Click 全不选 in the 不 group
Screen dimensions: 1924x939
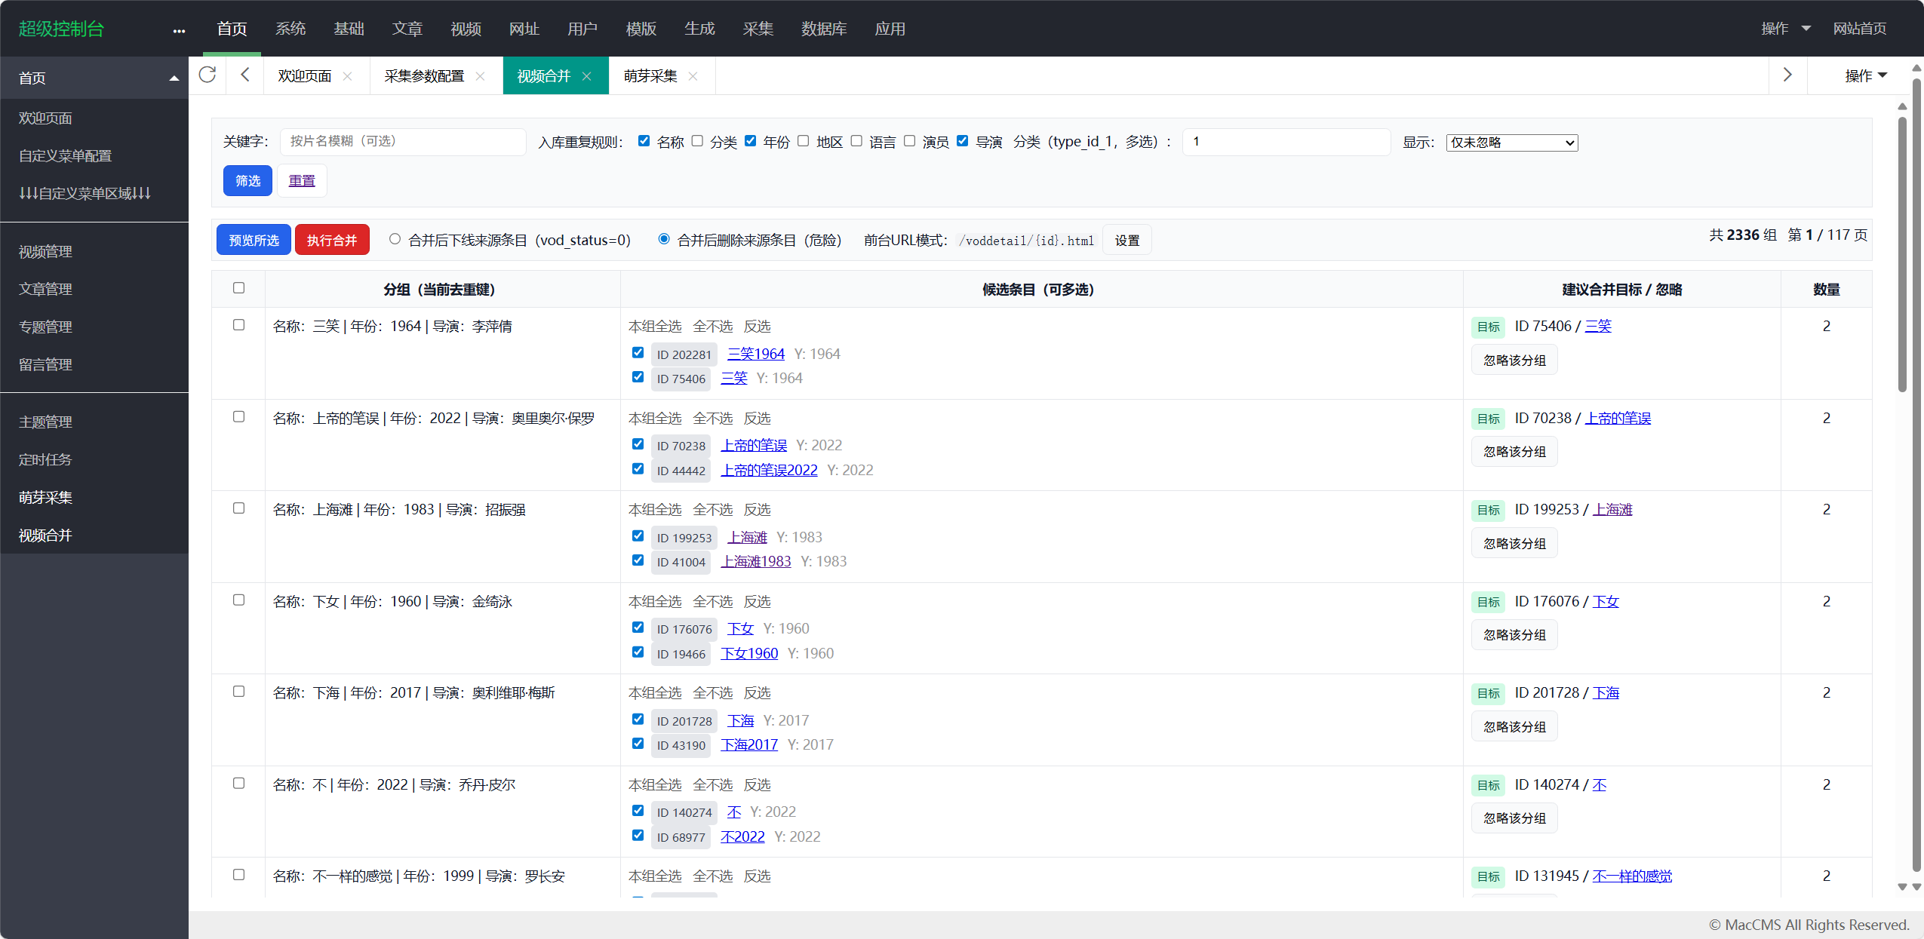tap(713, 785)
